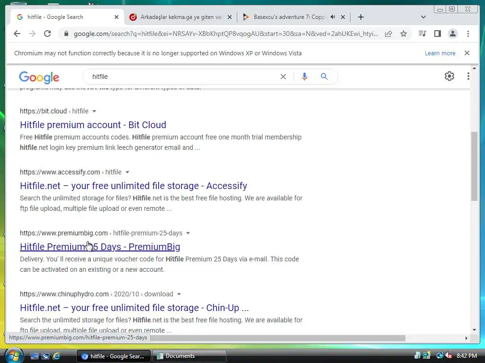Select the address bar URL
The width and height of the screenshot is (485, 363).
pos(226,34)
